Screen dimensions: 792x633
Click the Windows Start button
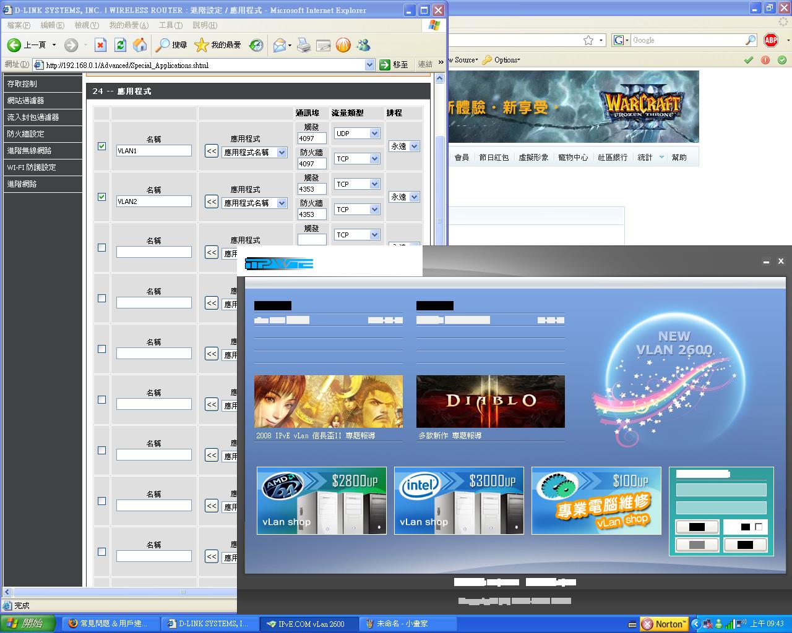[x=27, y=624]
